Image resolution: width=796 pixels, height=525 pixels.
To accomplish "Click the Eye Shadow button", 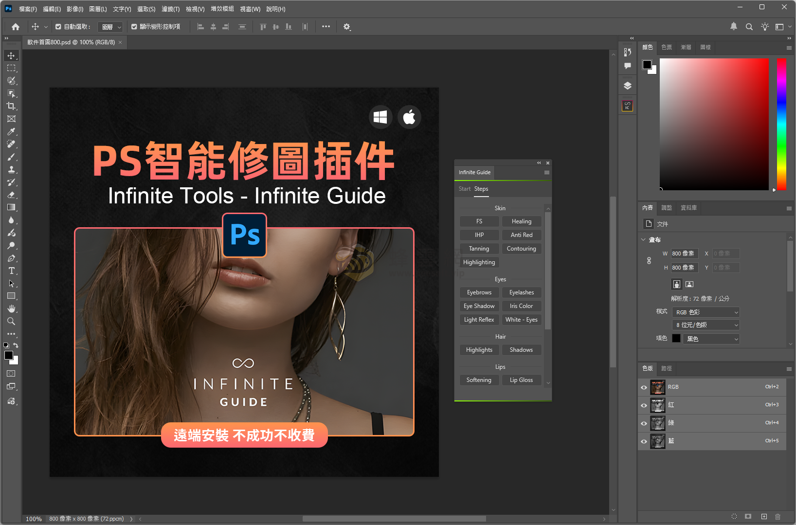I will (x=479, y=306).
